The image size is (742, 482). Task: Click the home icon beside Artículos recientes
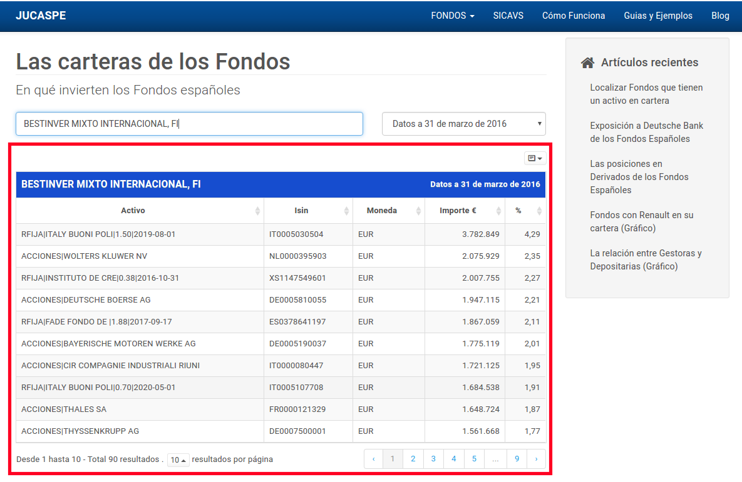pyautogui.click(x=587, y=63)
